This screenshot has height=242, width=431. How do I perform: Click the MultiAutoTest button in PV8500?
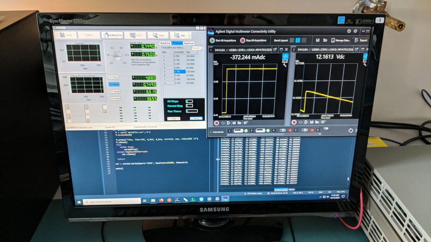(112, 35)
